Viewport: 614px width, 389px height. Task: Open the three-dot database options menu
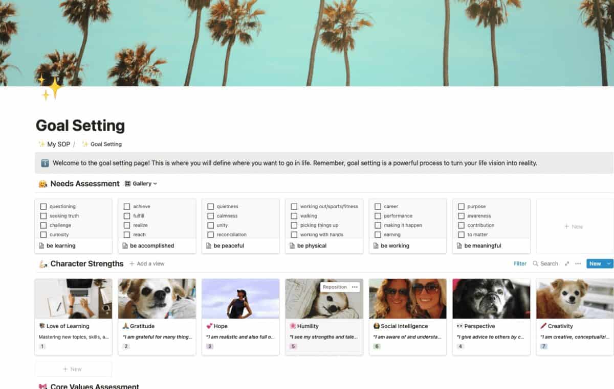578,264
